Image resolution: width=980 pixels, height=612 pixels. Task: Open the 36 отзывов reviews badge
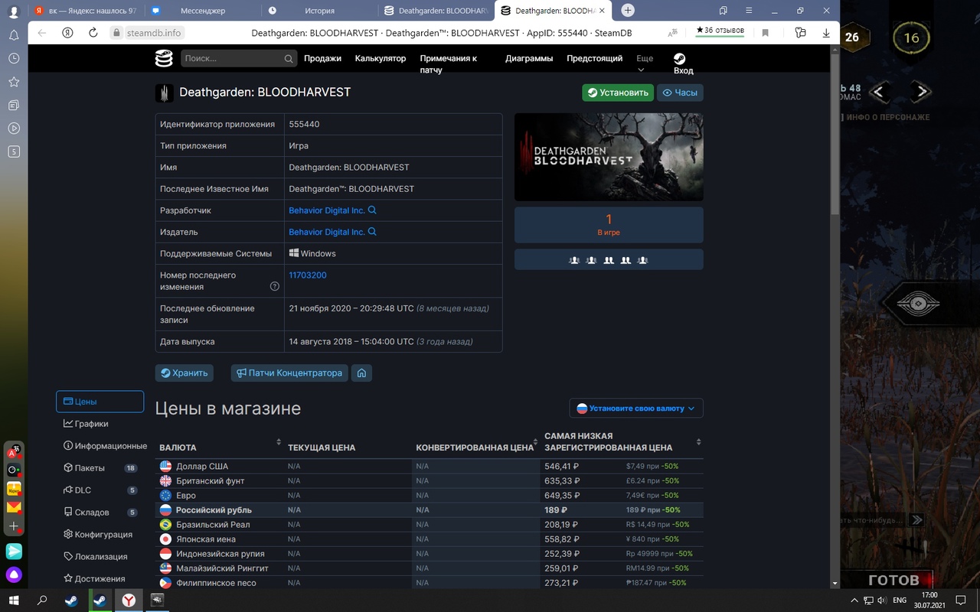pos(720,31)
